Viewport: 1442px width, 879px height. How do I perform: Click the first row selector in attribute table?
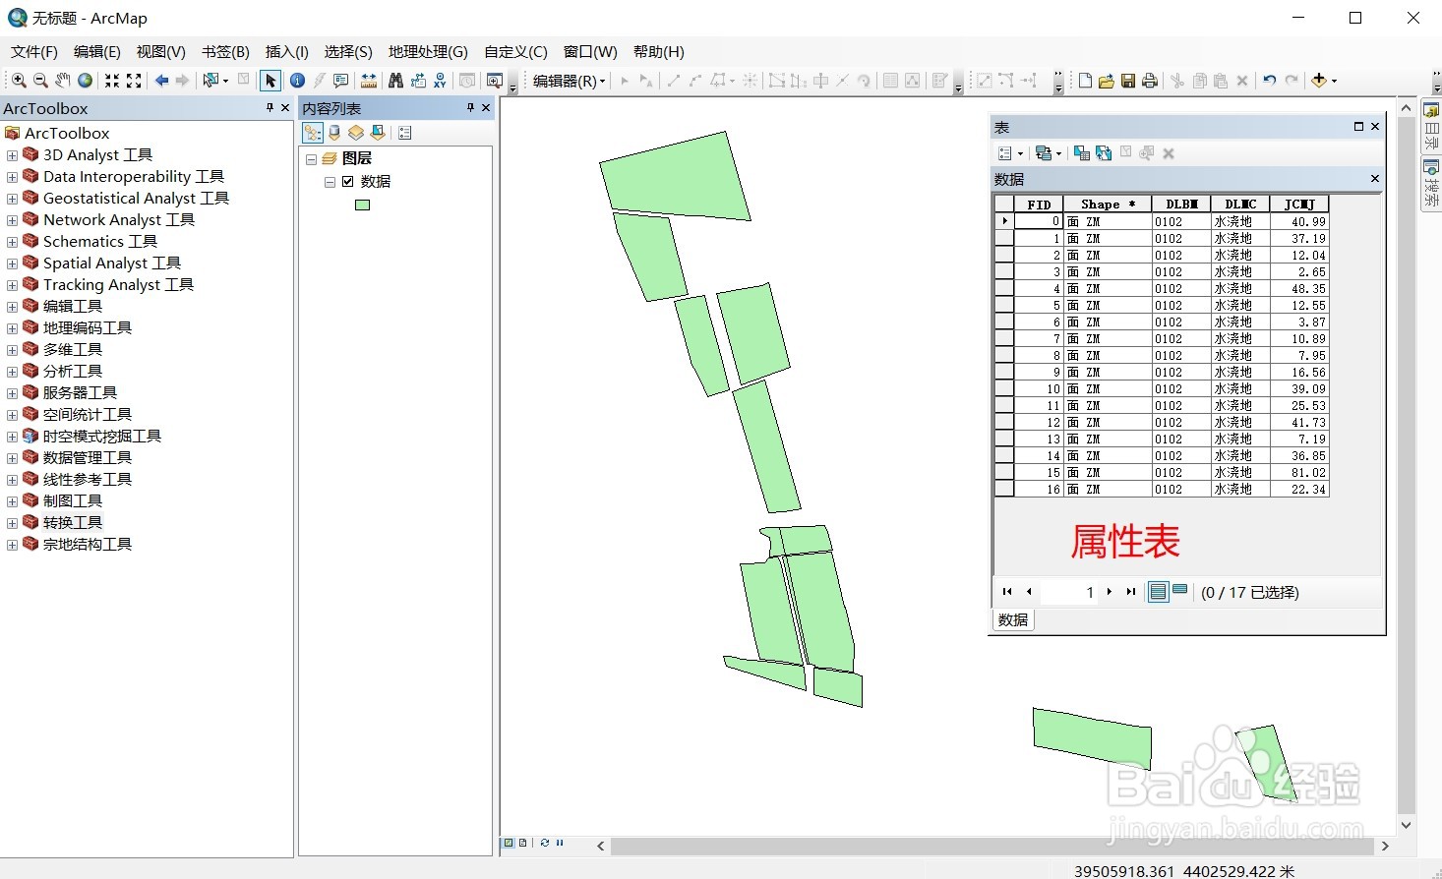[1004, 220]
